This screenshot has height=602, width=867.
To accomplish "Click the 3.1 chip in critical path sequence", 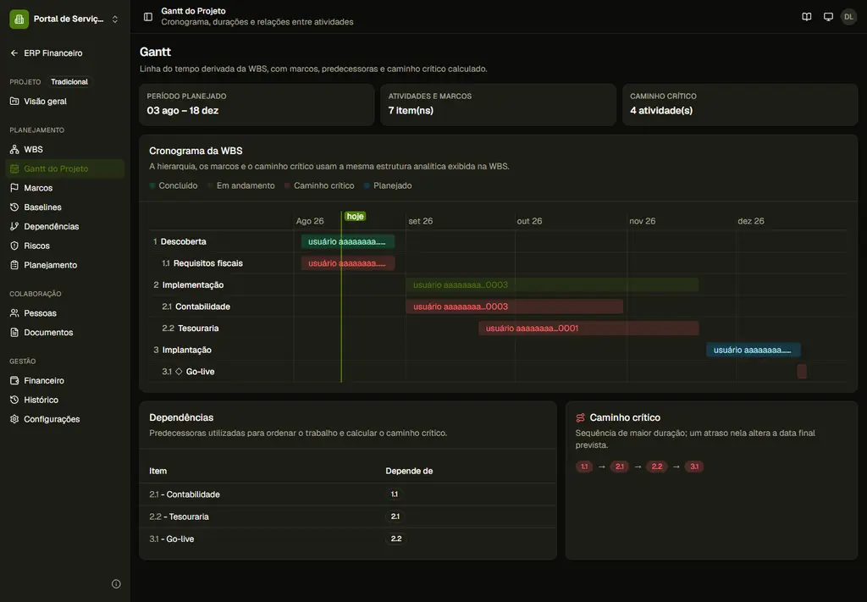I will point(694,467).
